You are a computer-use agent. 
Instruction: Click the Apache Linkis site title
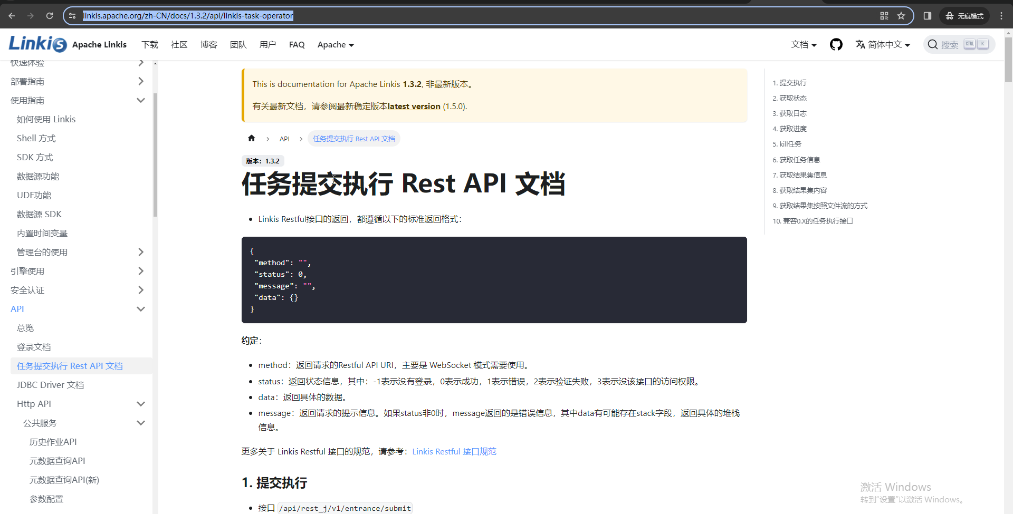point(99,44)
